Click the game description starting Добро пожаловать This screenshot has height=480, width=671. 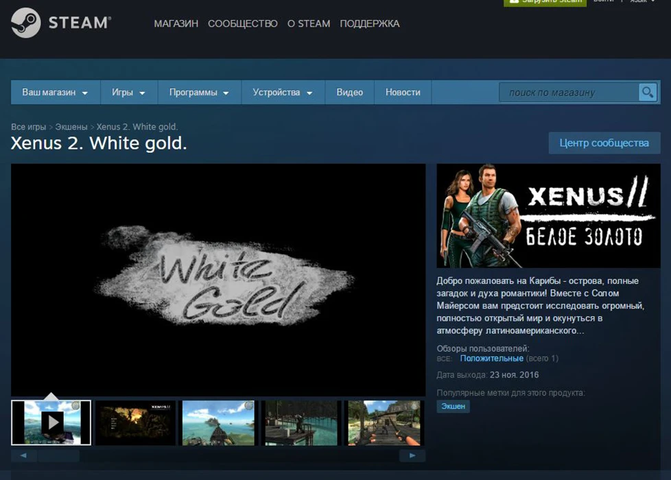[x=541, y=305]
